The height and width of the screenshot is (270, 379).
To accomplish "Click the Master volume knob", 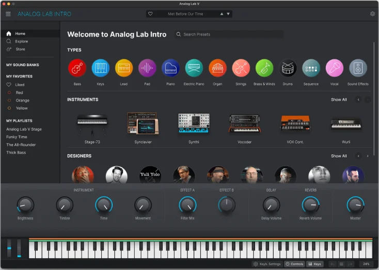I will (x=355, y=205).
